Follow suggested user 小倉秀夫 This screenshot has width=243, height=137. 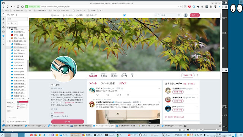(x=178, y=92)
